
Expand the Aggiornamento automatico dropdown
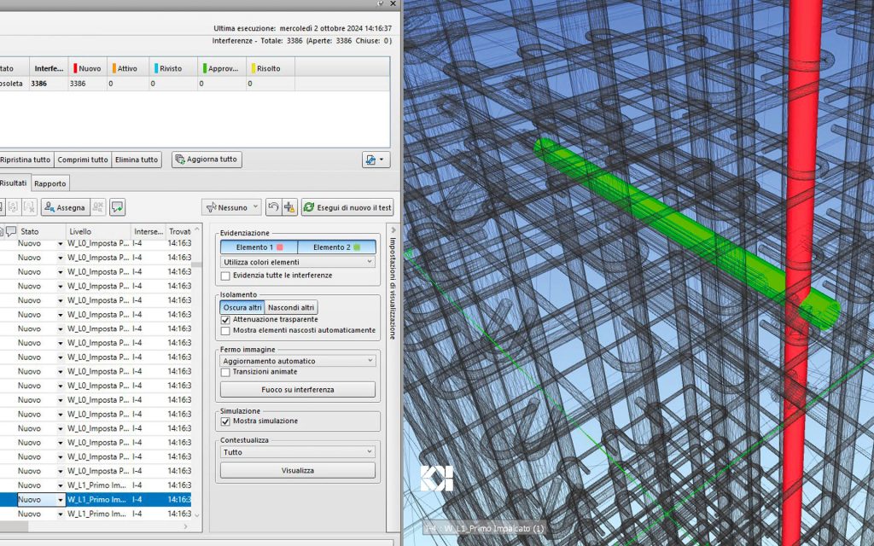pos(297,361)
